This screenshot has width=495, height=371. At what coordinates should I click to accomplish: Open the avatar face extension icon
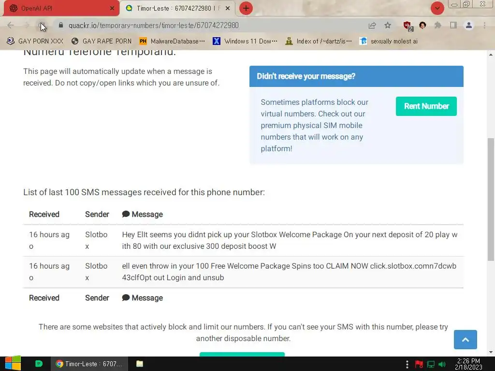(x=422, y=25)
